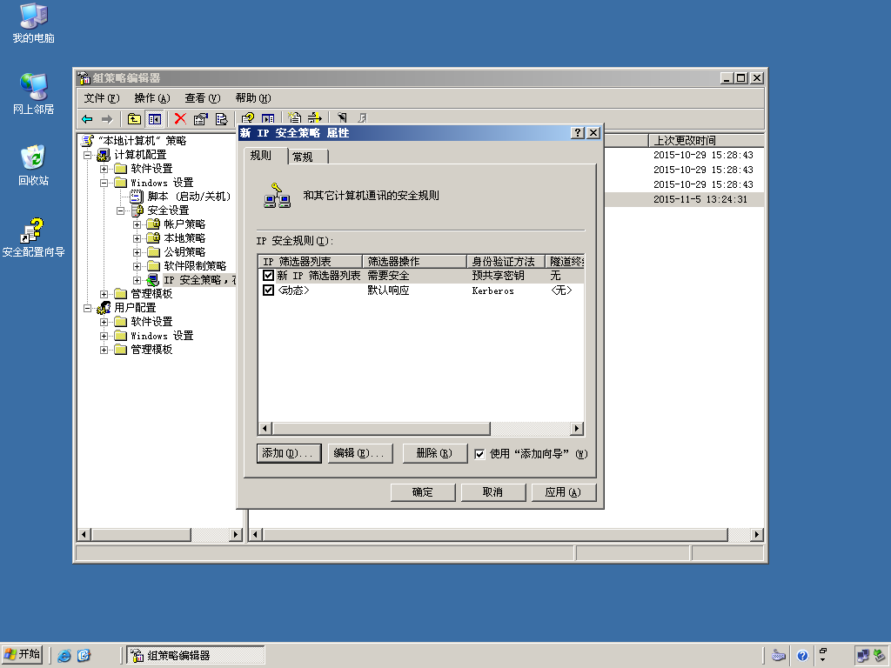The width and height of the screenshot is (891, 668).
Task: Collapse the 安全设置 tree node
Action: tap(120, 210)
